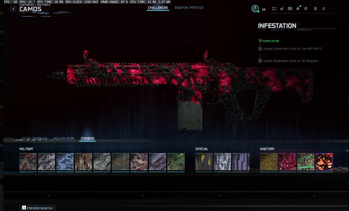The width and height of the screenshot is (349, 211).
Task: Click the player level 55 text
Action: [264, 9]
